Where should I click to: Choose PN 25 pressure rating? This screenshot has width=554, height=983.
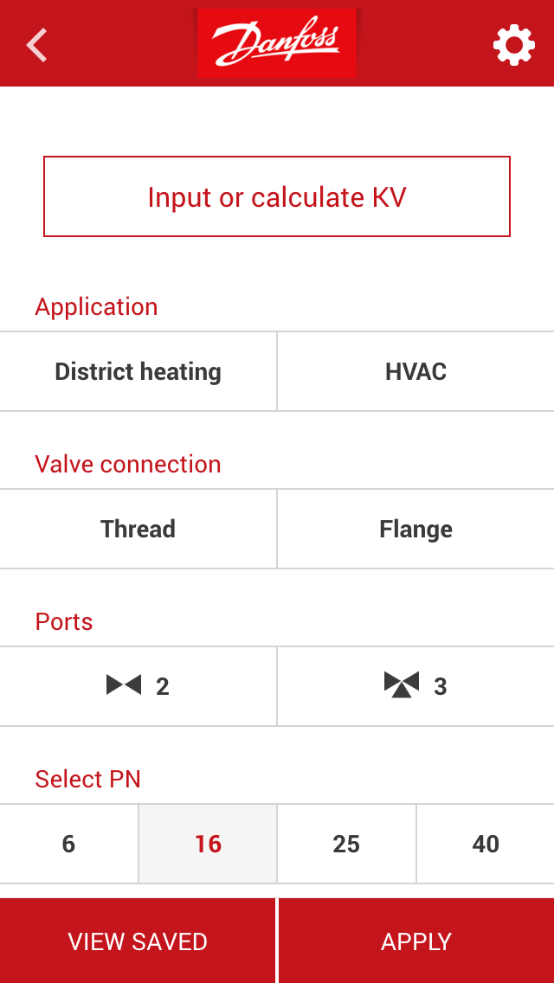(x=346, y=844)
